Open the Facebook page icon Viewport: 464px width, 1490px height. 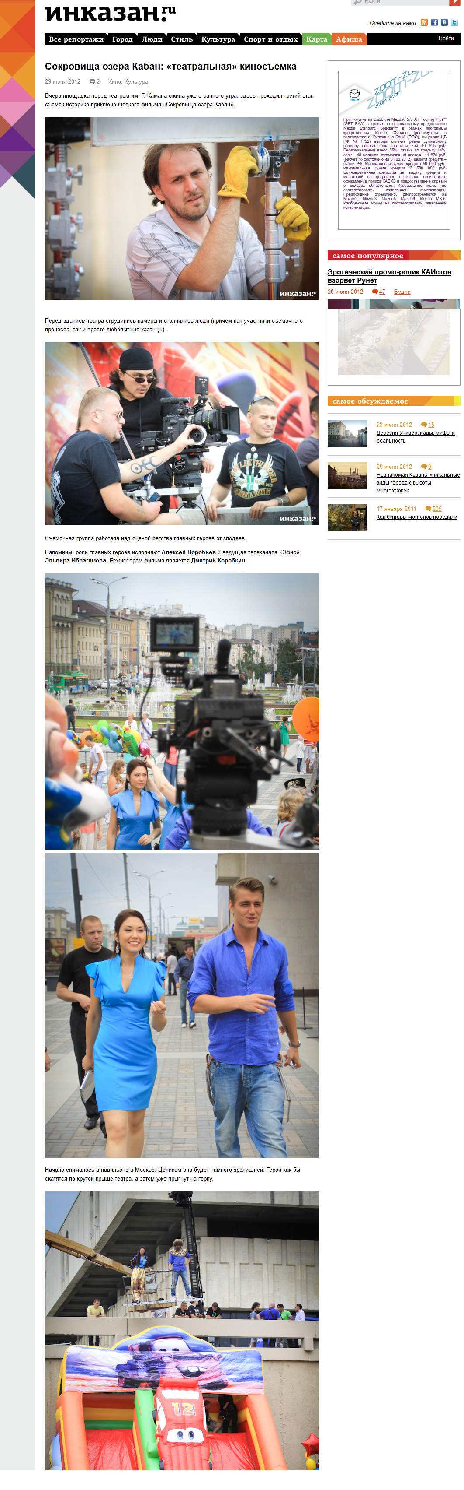(434, 23)
